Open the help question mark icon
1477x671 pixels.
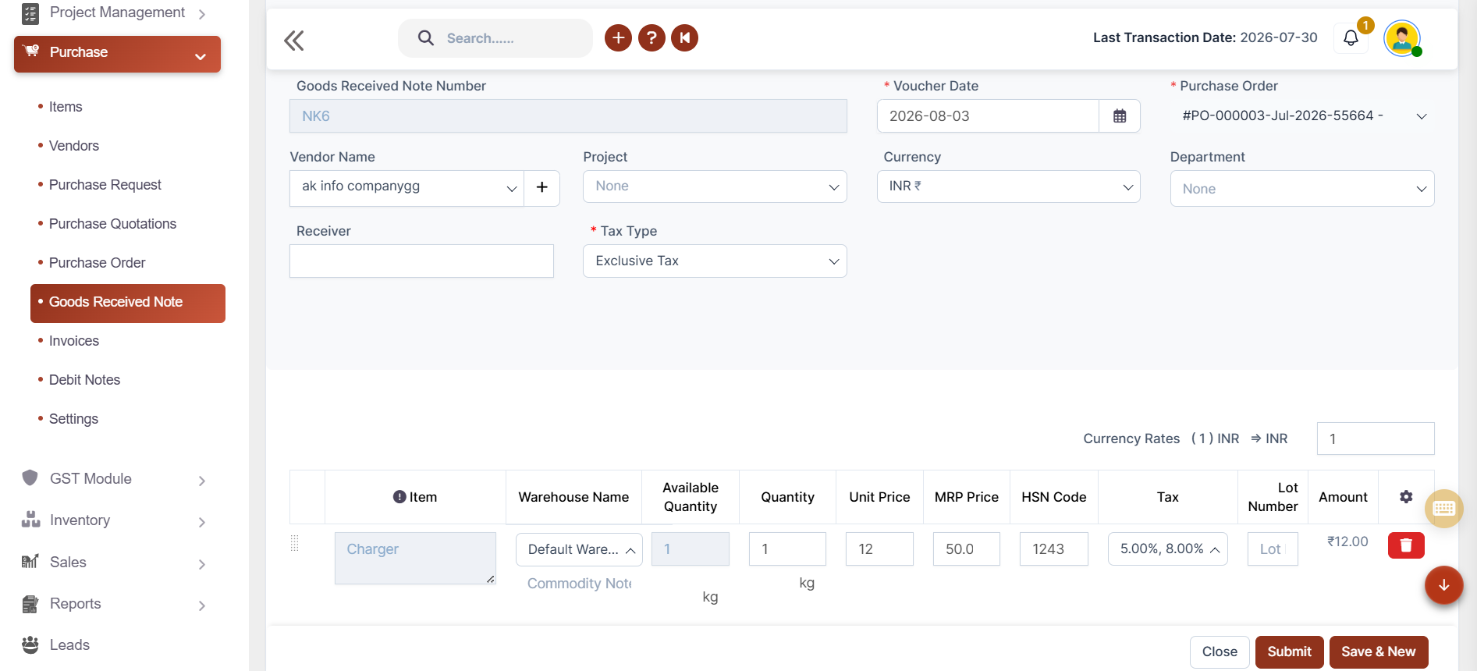pyautogui.click(x=652, y=37)
